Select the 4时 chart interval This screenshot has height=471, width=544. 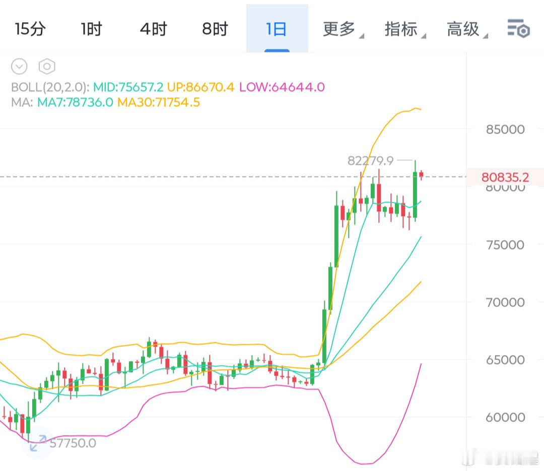click(x=153, y=29)
